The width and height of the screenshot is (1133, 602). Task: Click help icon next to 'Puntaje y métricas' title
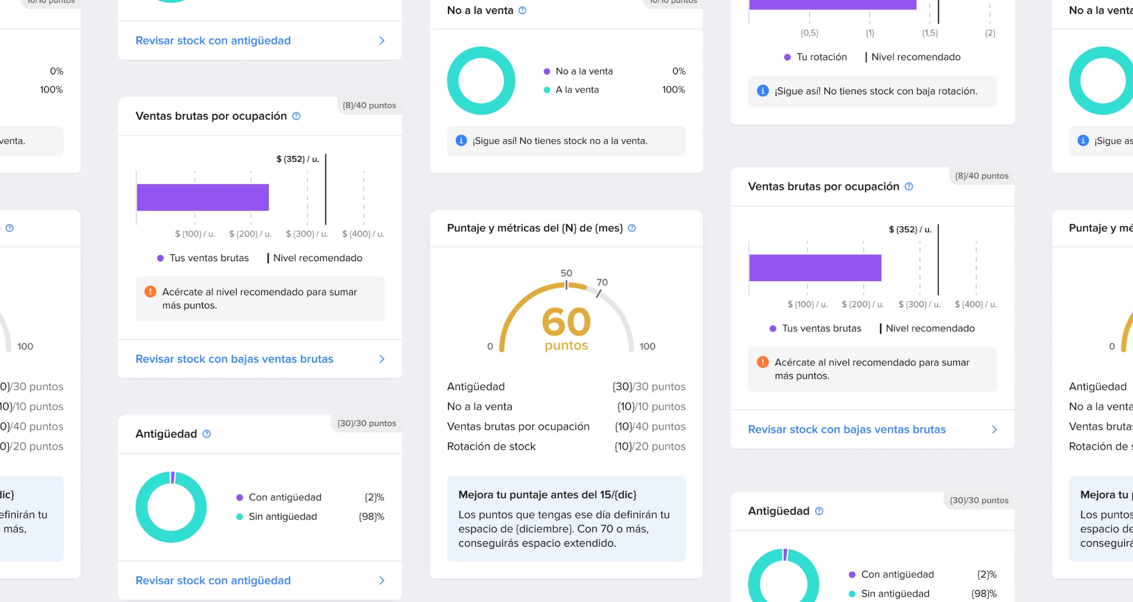tap(632, 228)
